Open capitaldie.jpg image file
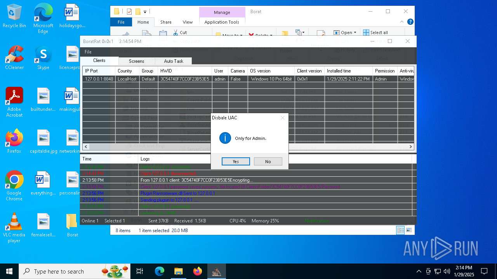 click(43, 142)
